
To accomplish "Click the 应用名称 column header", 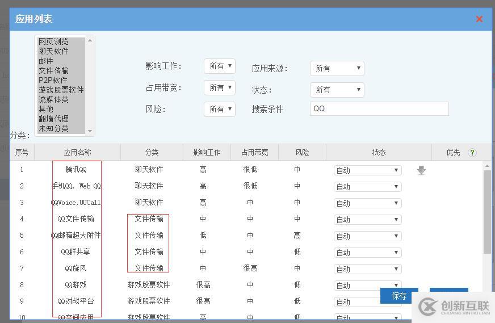I will click(x=77, y=152).
